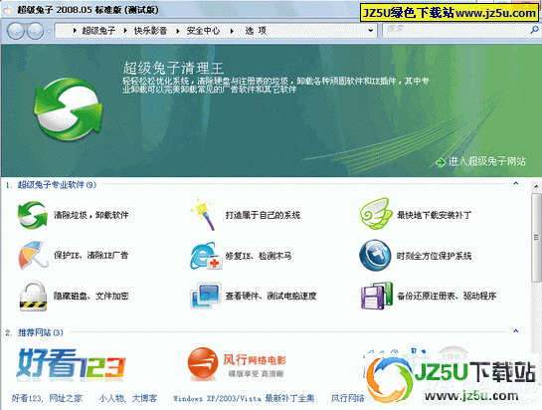Click the green arrow icon beside 进入超级兔子网站

coord(441,162)
